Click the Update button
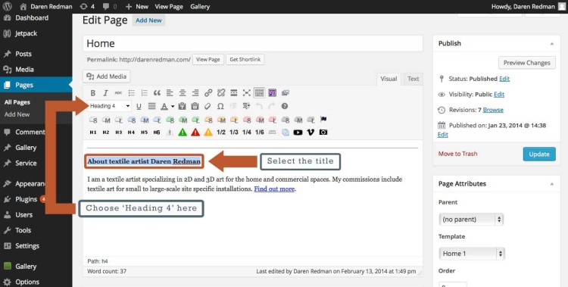 pyautogui.click(x=539, y=154)
